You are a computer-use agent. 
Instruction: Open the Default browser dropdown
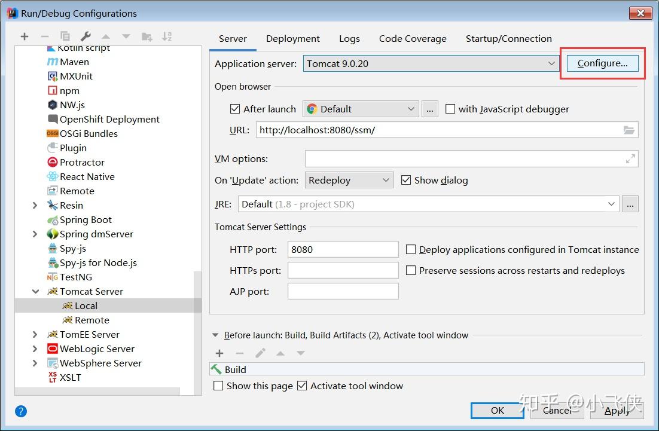pos(361,109)
